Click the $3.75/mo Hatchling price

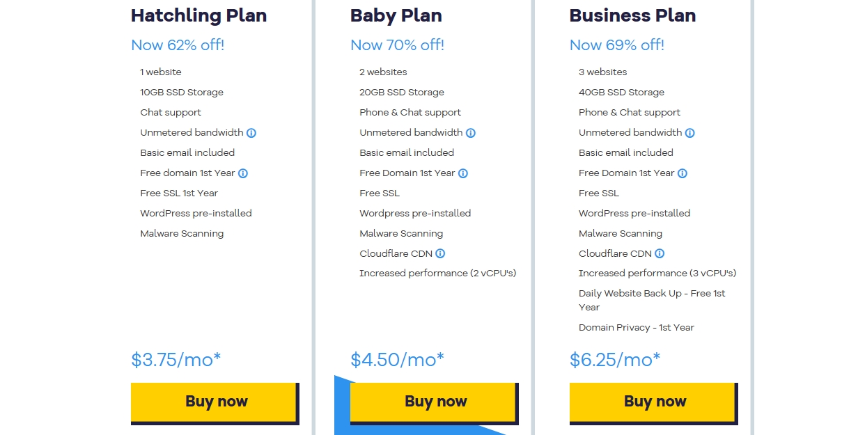tap(176, 360)
